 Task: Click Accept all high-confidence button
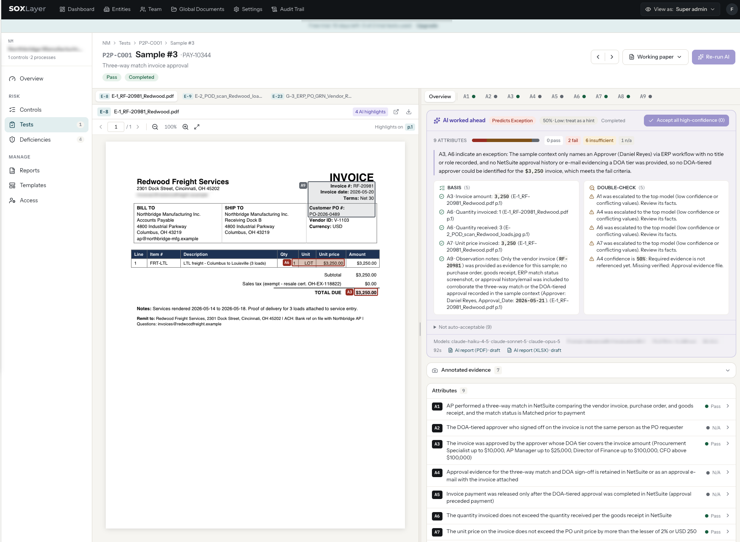click(x=686, y=120)
